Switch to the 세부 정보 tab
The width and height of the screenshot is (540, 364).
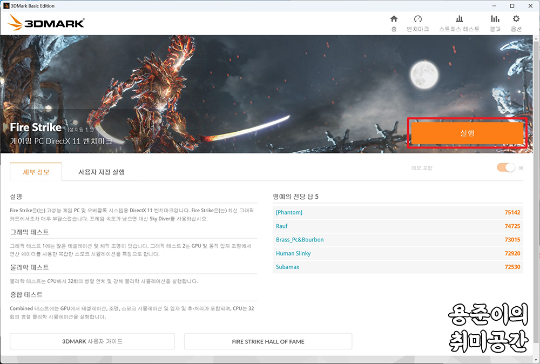pyautogui.click(x=36, y=172)
